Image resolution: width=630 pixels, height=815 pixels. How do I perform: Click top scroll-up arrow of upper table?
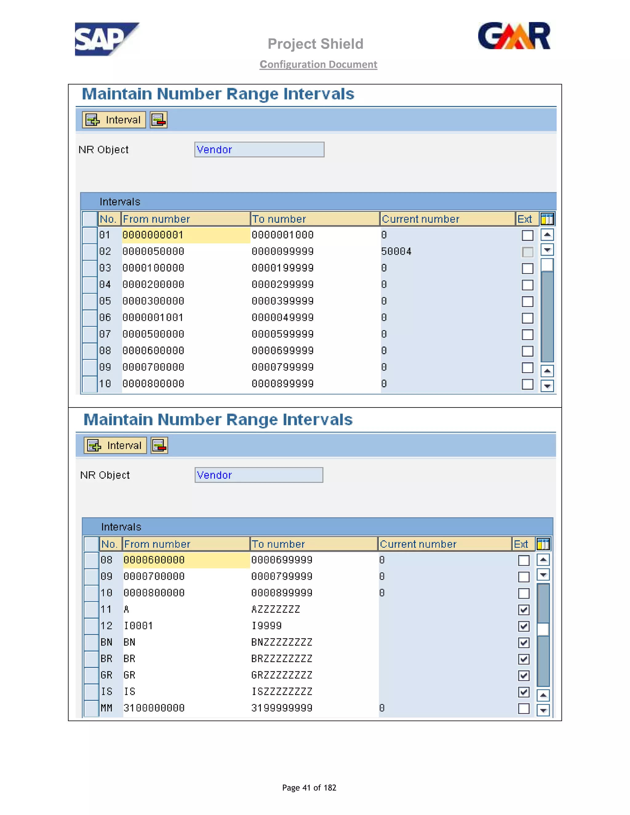click(x=547, y=235)
